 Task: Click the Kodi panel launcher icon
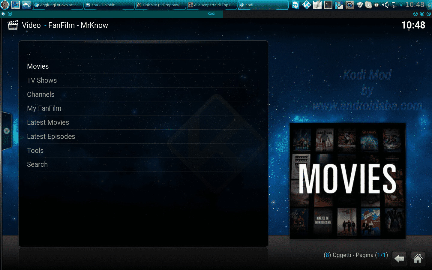pyautogui.click(x=306, y=5)
